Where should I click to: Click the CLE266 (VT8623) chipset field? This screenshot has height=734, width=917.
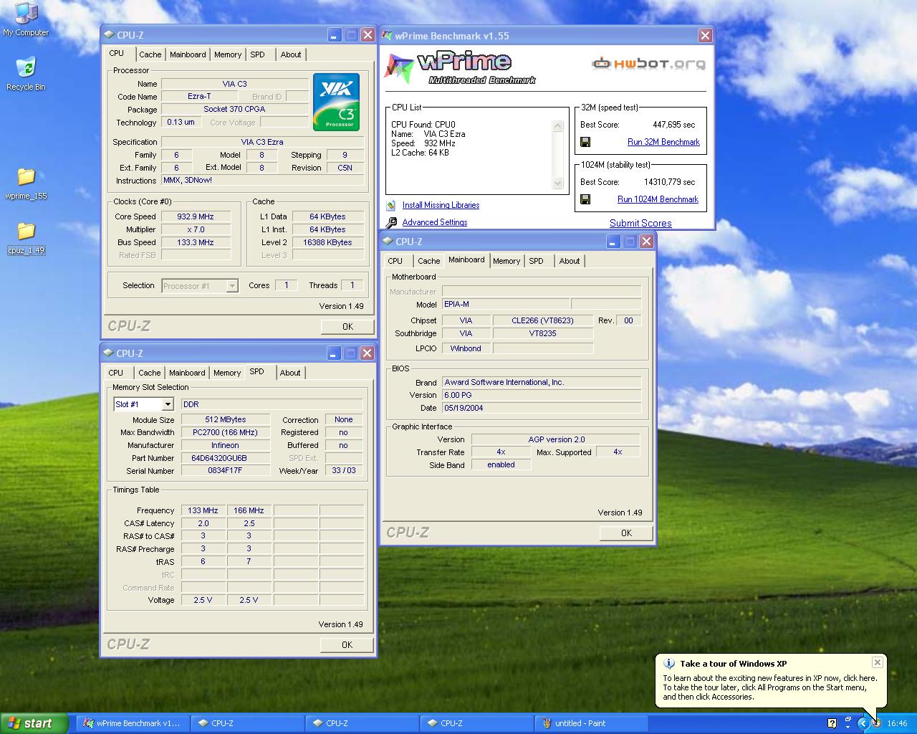[543, 320]
